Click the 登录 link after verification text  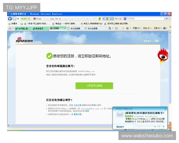pos(87,111)
